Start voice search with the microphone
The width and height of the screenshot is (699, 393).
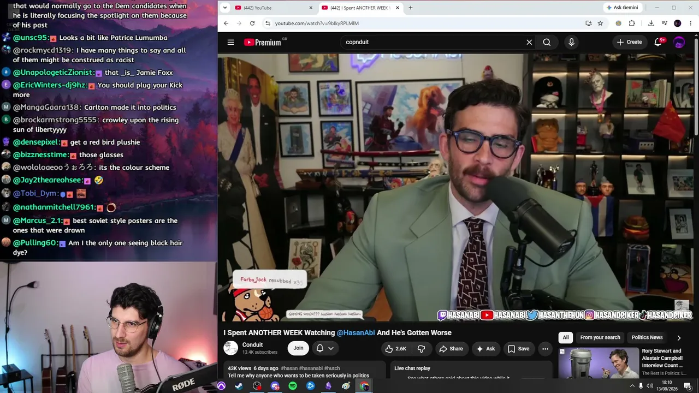point(571,42)
